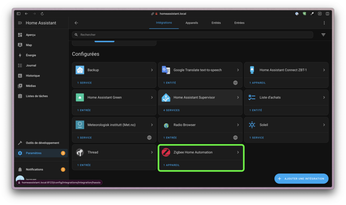Viewport: 346px width, 205px height.
Task: Collapse the Home Assistant sidebar menu icon
Action: click(x=20, y=23)
